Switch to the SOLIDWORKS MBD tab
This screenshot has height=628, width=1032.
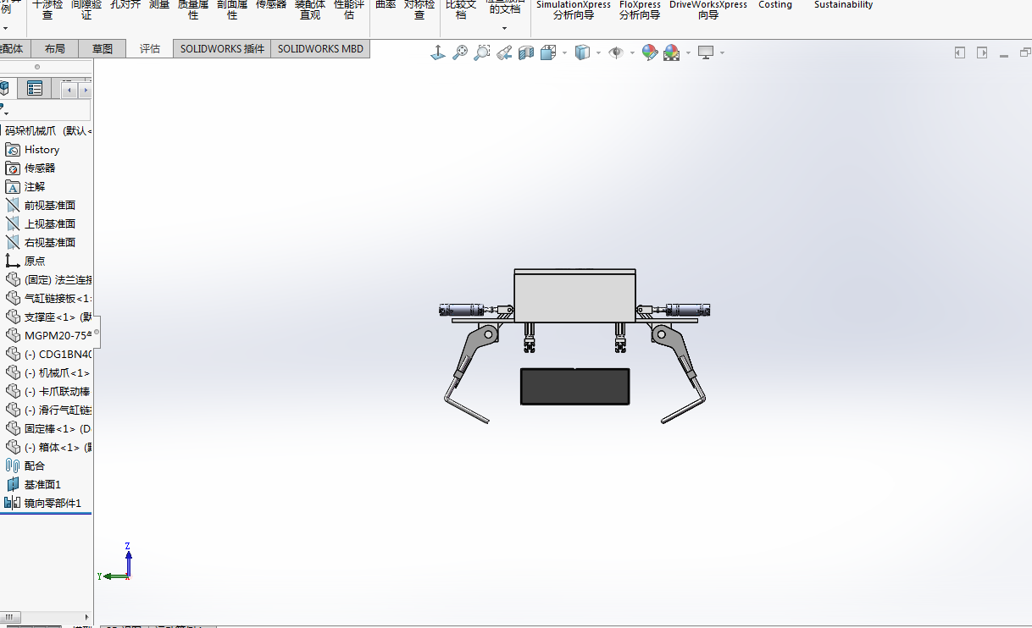(x=320, y=49)
